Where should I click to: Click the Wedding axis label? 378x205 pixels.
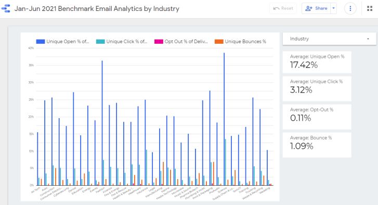click(265, 190)
